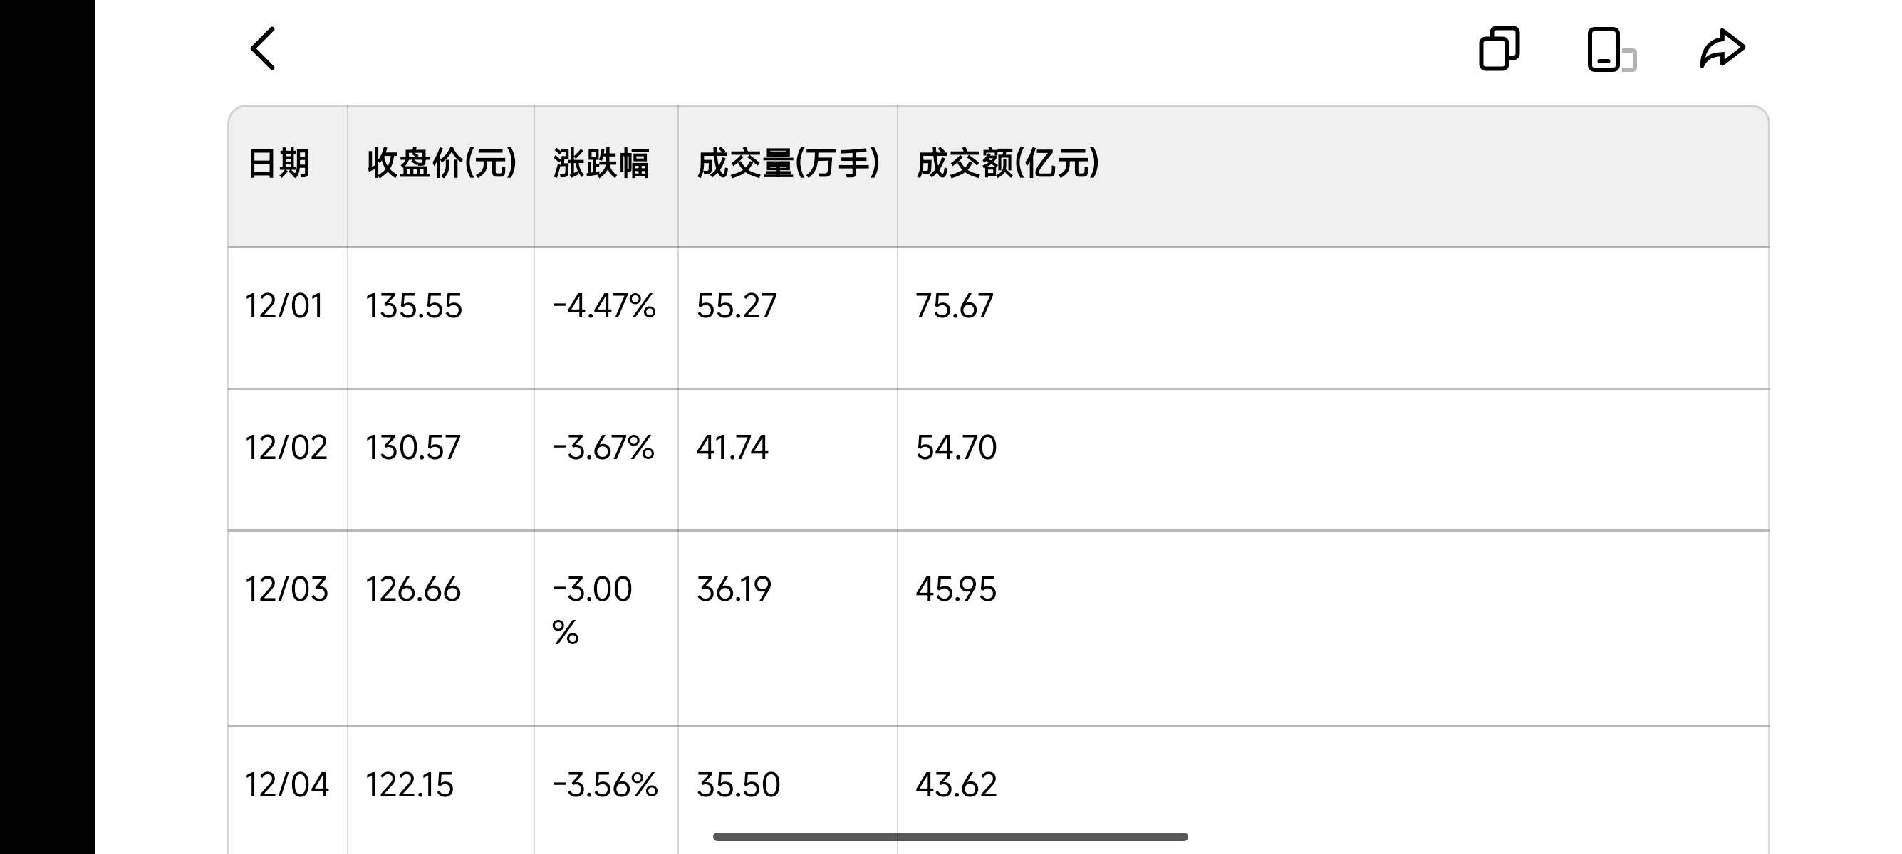
Task: Tap the share arrow icon
Action: click(x=1722, y=48)
